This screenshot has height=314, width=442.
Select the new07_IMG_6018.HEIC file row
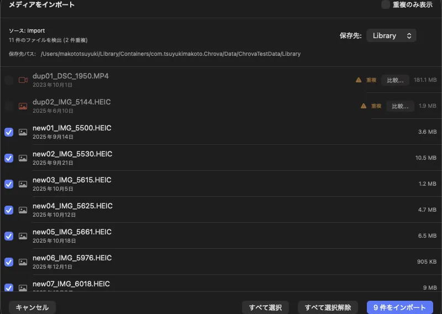click(221, 285)
